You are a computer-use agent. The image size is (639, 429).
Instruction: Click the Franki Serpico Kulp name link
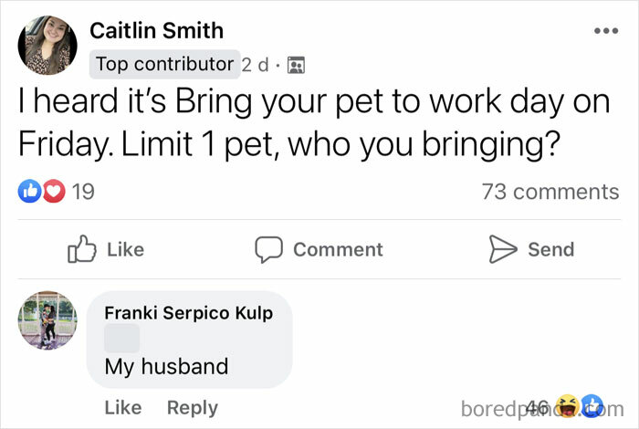pyautogui.click(x=189, y=312)
